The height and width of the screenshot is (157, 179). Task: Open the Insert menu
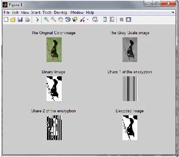coord(36,13)
